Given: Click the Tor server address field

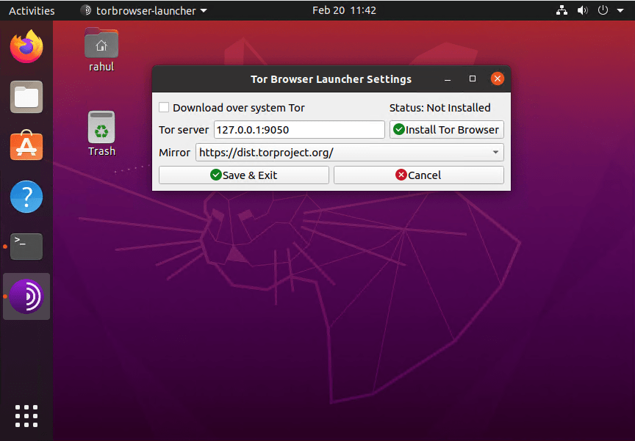Looking at the screenshot, I should coord(299,130).
